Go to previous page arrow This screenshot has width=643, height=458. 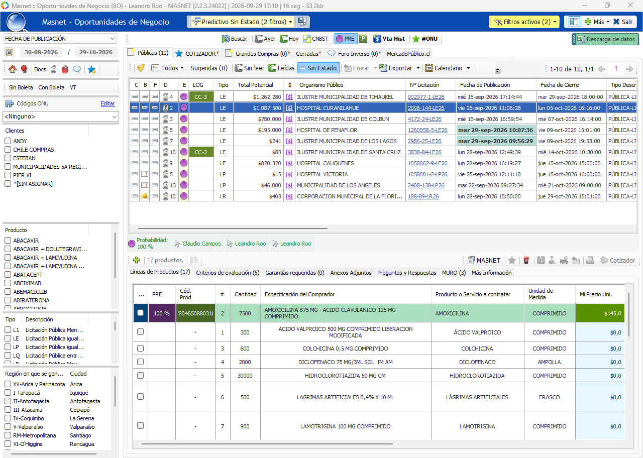tap(602, 69)
